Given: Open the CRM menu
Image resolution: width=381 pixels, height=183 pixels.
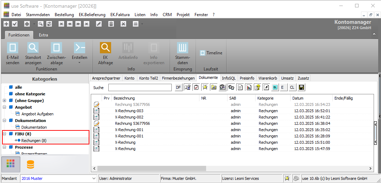Looking at the screenshot, I should click(x=167, y=15).
